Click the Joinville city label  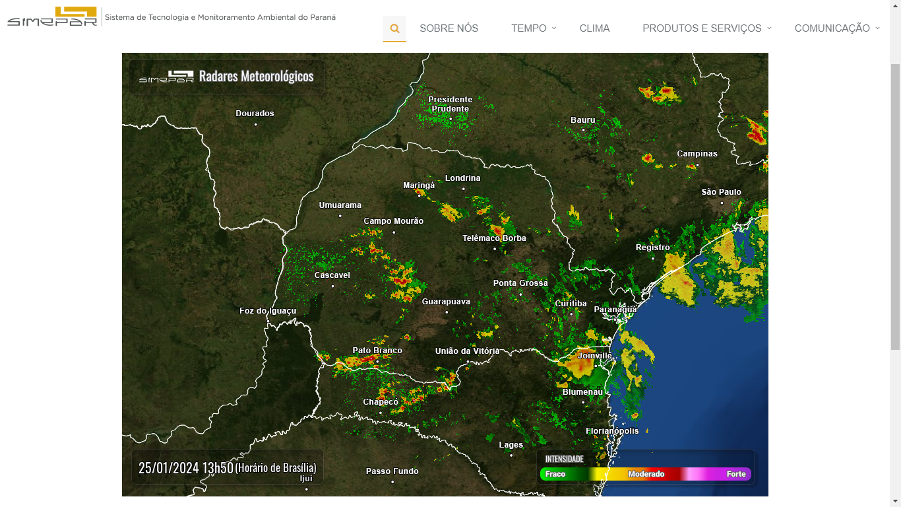pyautogui.click(x=595, y=356)
